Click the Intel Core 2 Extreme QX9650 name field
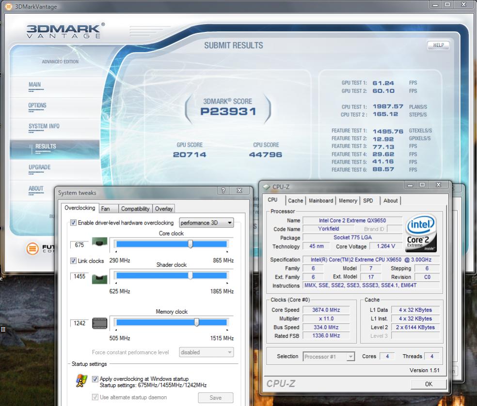The width and height of the screenshot is (477, 406). click(352, 221)
